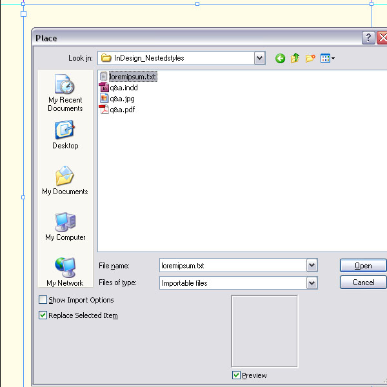Go back using the green arrow icon
Image resolution: width=387 pixels, height=387 pixels.
[x=280, y=59]
